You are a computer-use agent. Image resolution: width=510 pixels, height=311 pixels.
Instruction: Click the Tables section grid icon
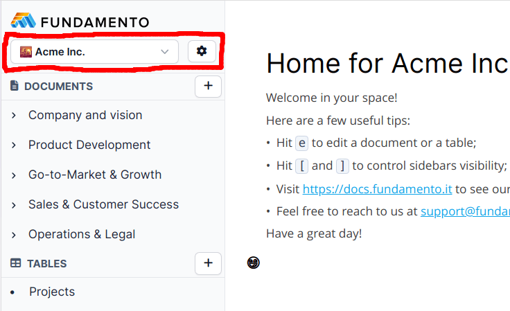click(x=15, y=263)
